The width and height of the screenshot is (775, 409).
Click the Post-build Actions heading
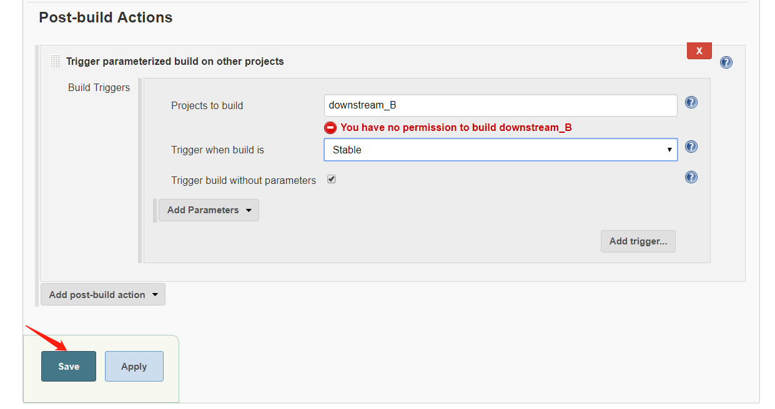pos(105,17)
